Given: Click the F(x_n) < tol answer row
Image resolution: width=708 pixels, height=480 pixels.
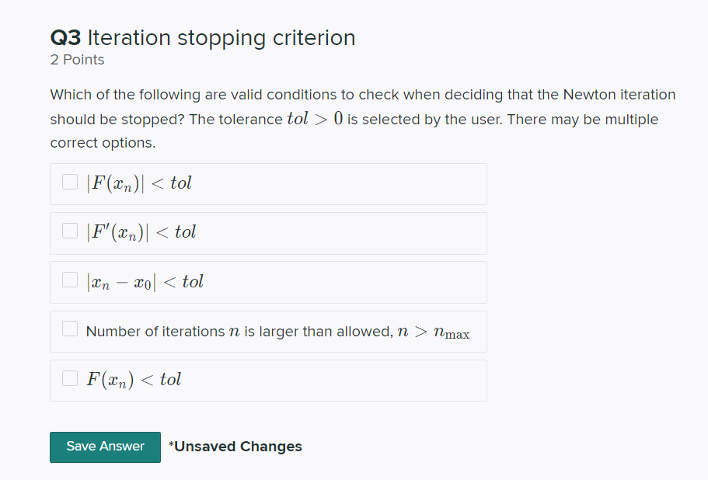Looking at the screenshot, I should click(x=268, y=380).
